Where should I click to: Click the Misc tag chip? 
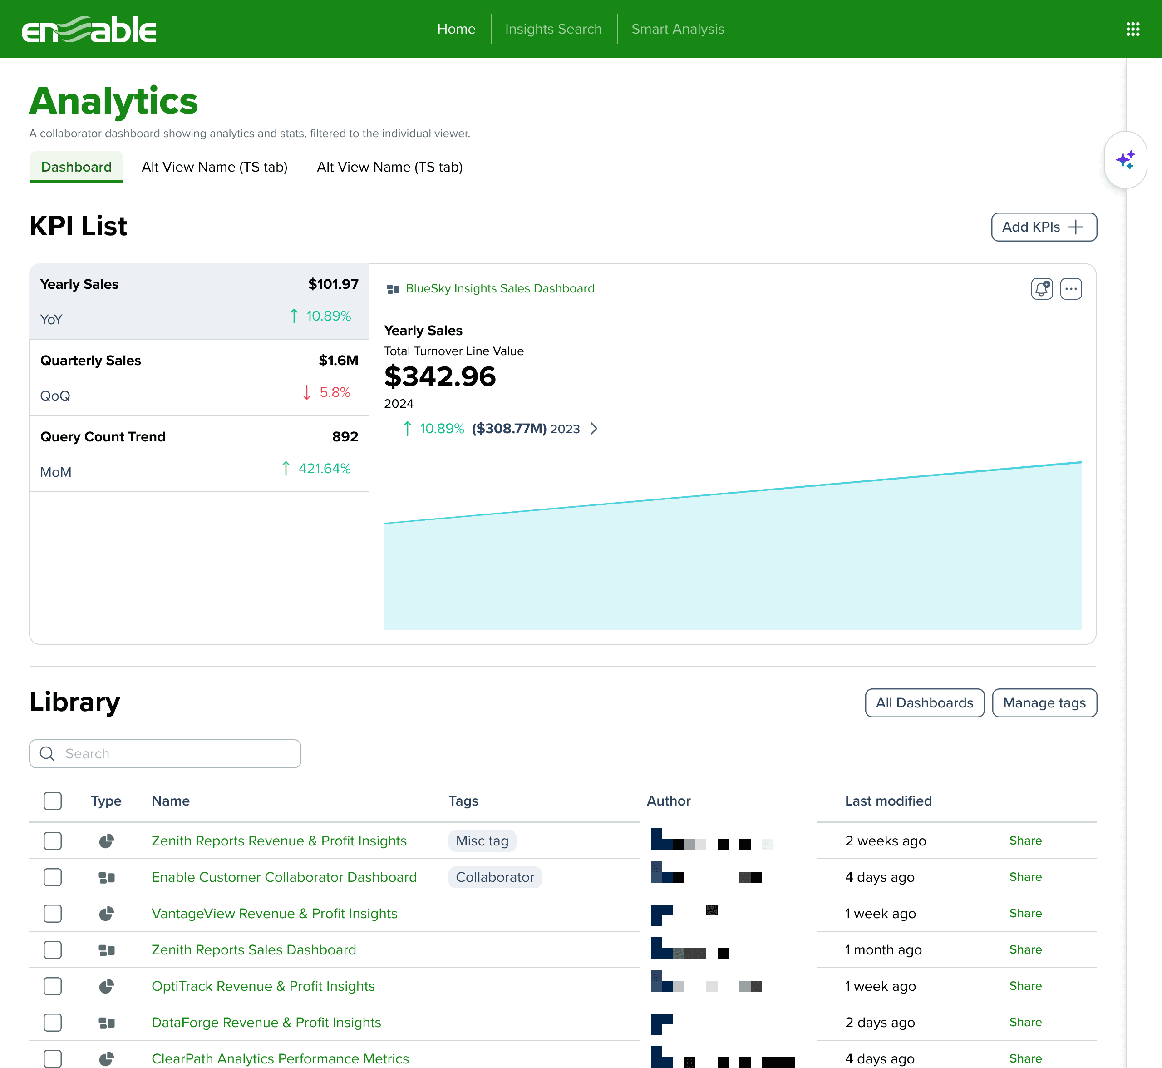(x=482, y=841)
